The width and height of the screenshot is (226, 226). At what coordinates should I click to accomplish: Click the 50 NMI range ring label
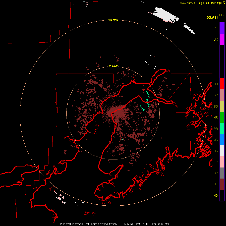pyautogui.click(x=113, y=66)
